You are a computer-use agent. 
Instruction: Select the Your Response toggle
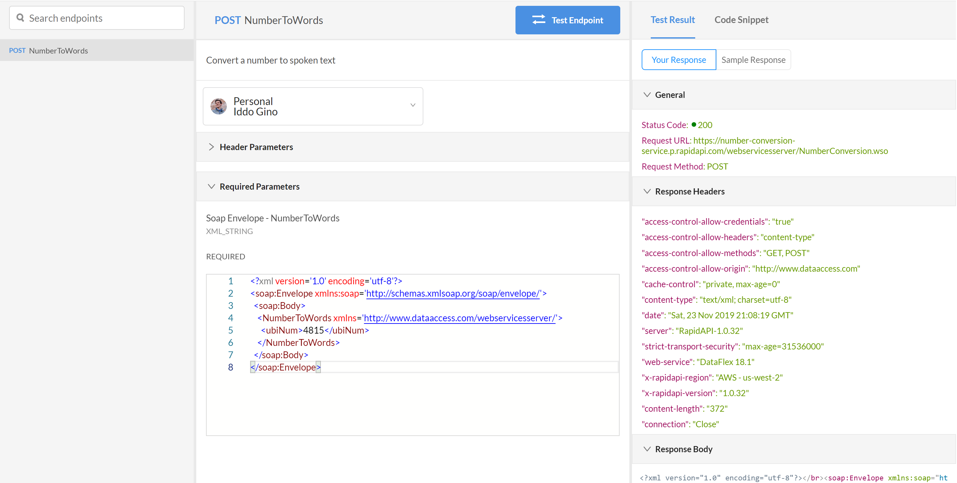pos(678,60)
